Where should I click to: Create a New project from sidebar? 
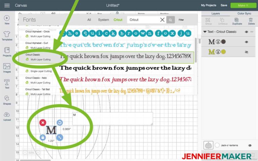point(7,20)
